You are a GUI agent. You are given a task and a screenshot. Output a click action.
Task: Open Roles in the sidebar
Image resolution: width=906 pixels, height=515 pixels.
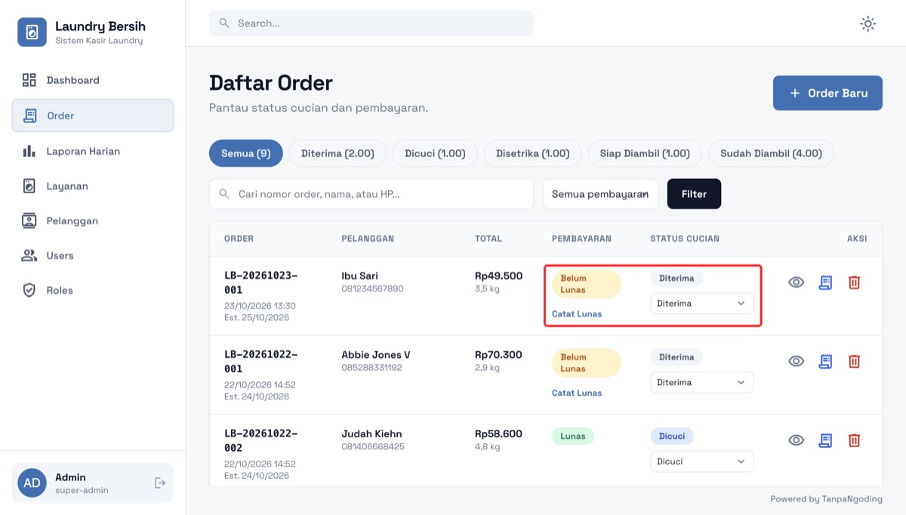(92, 290)
